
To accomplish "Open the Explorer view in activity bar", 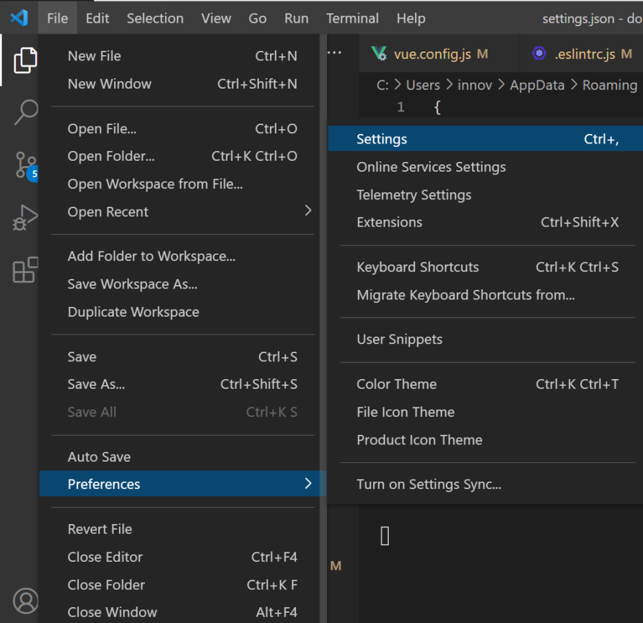I will tap(25, 60).
